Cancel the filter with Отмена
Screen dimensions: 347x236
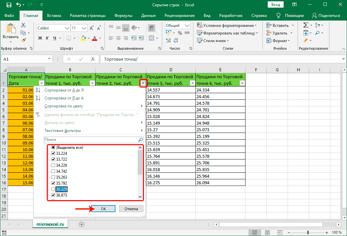(x=131, y=208)
